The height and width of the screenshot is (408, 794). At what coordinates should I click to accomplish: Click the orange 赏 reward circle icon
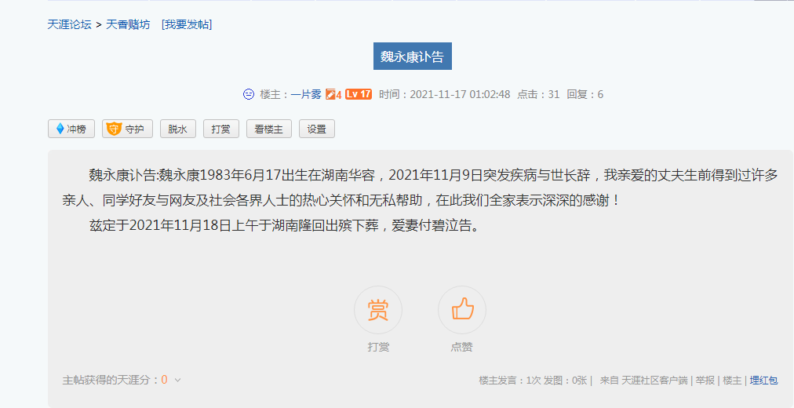(377, 310)
